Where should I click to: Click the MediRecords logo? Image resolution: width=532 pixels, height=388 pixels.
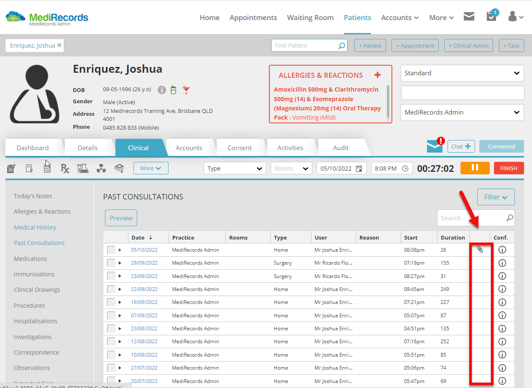47,18
